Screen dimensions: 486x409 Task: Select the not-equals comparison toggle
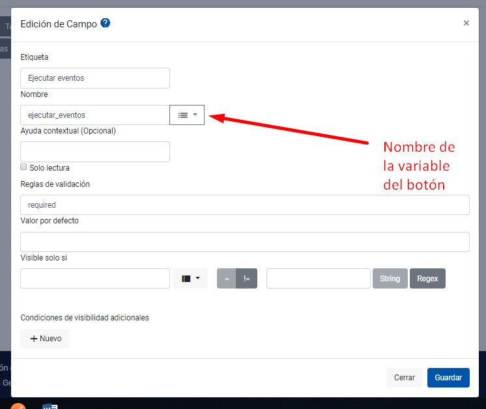click(x=247, y=279)
